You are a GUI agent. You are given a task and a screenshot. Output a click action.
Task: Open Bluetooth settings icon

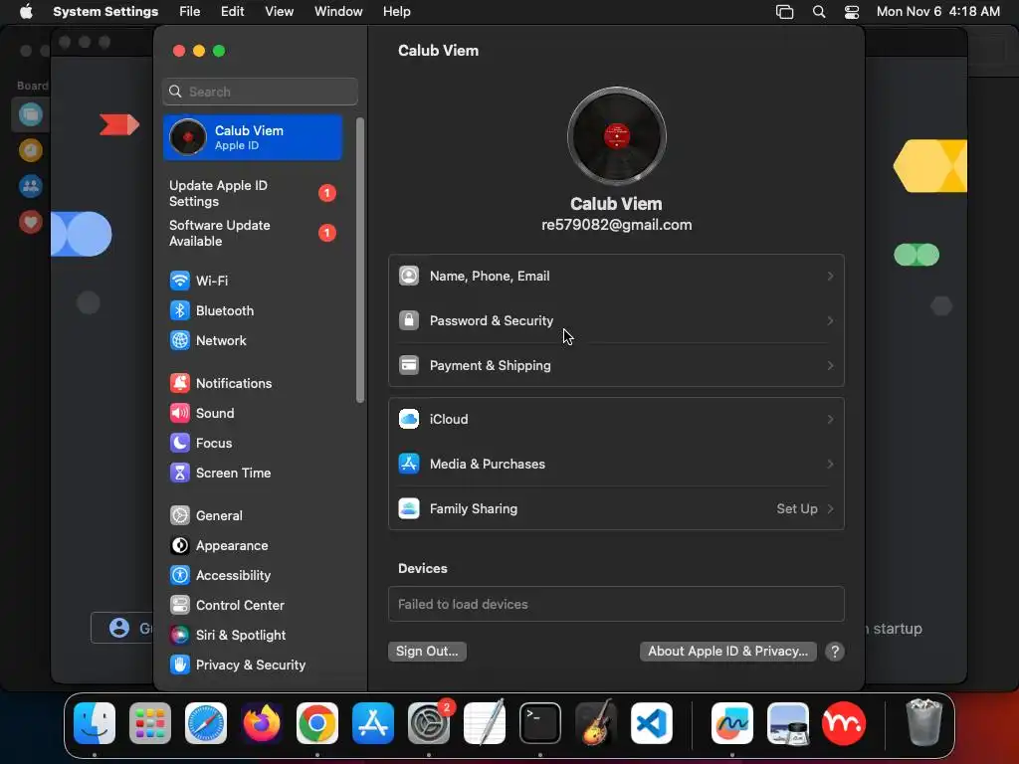(x=179, y=310)
